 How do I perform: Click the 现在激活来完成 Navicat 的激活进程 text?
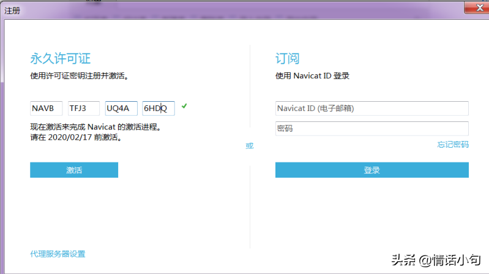pos(95,127)
